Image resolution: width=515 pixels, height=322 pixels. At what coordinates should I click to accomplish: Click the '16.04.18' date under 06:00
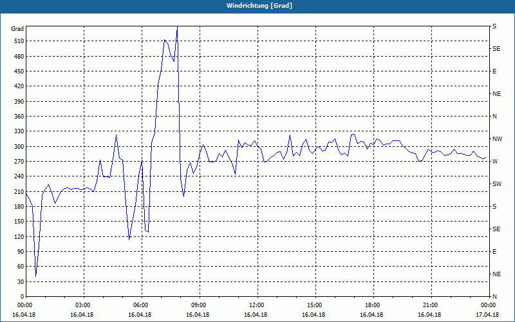[140, 315]
